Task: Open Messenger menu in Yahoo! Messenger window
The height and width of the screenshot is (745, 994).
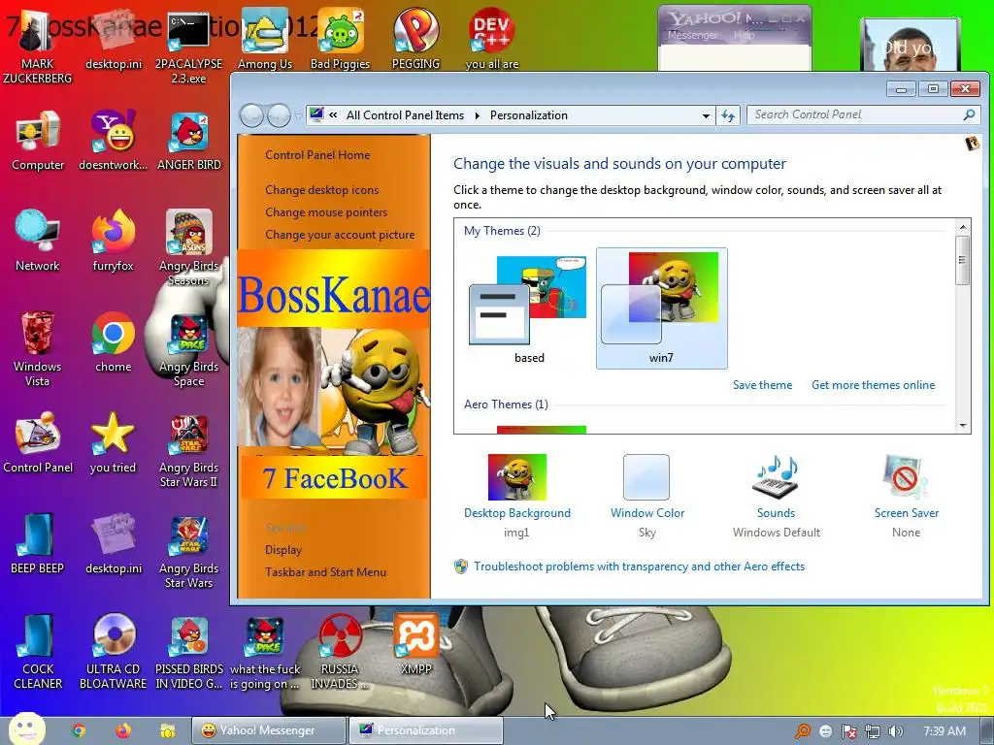Action: [x=692, y=36]
